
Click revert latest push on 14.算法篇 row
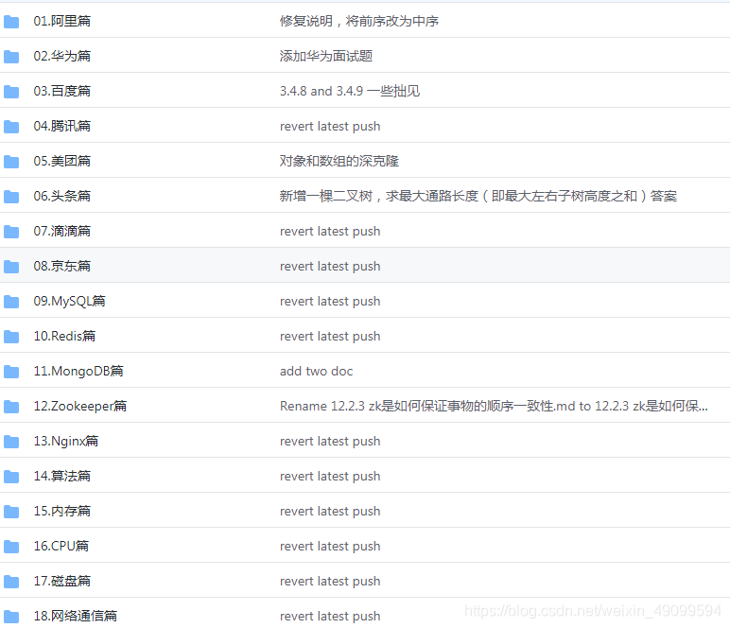coord(330,477)
